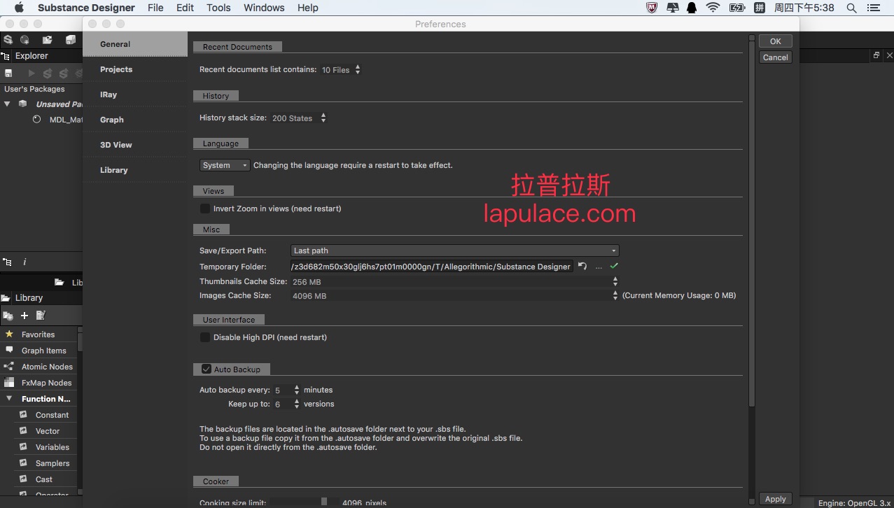Click OK button in Preferences
The height and width of the screenshot is (508, 894).
tap(776, 41)
